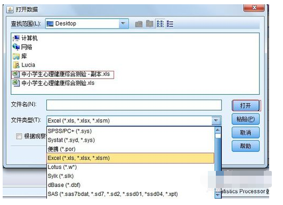Choose dBase (*.dbf) file type

[131, 185]
